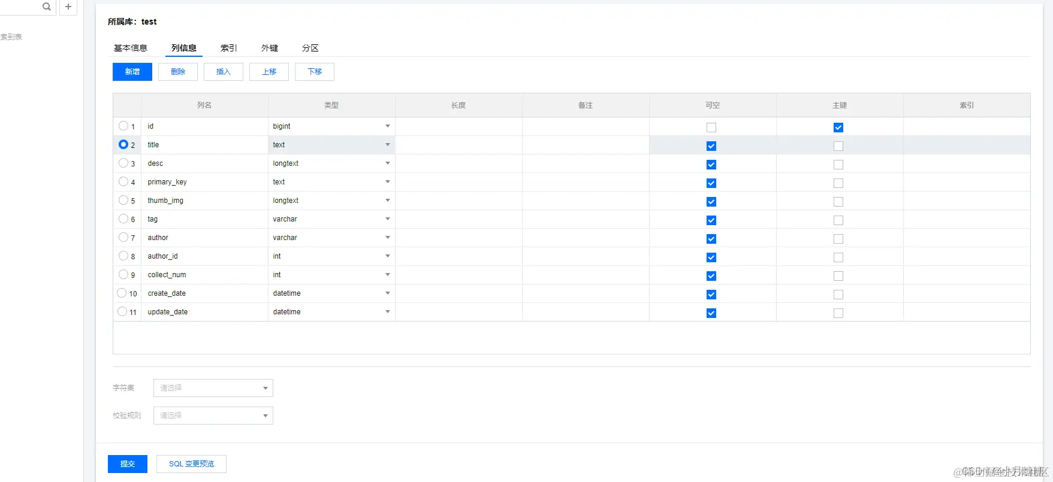The width and height of the screenshot is (1053, 482).
Task: Click the 提交 submit button
Action: click(128, 464)
